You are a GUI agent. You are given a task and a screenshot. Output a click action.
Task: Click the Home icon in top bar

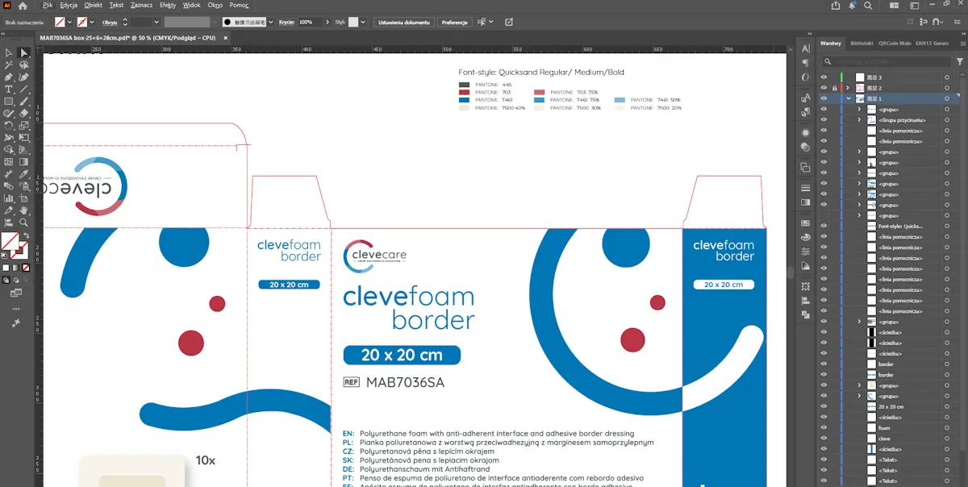(x=23, y=6)
